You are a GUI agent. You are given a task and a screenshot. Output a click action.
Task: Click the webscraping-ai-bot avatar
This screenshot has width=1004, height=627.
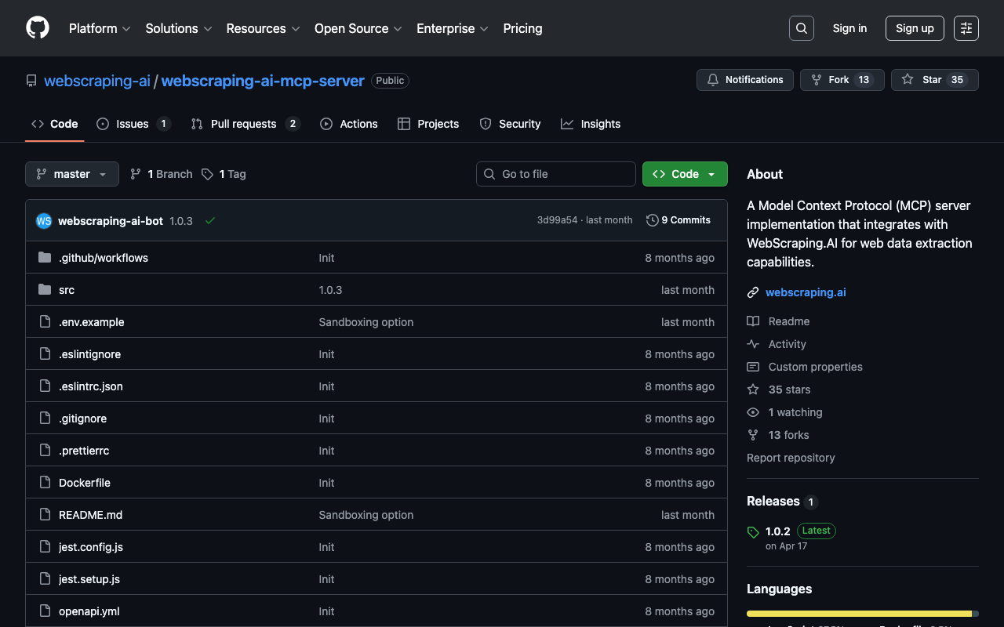[44, 221]
